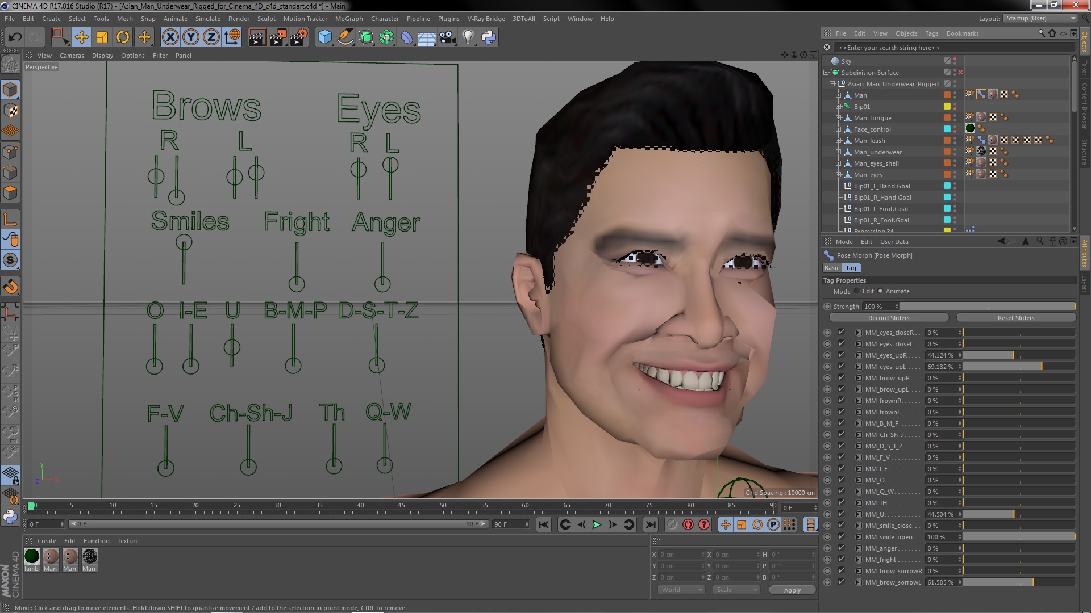Add a Light object
The height and width of the screenshot is (613, 1091).
tap(468, 37)
